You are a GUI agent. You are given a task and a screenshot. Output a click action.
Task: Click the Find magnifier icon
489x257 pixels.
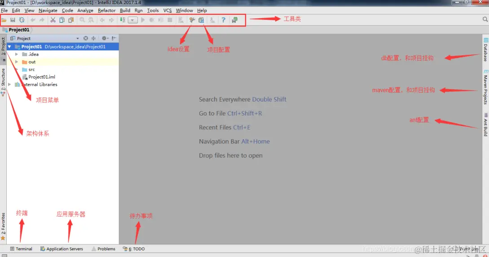[x=82, y=20]
